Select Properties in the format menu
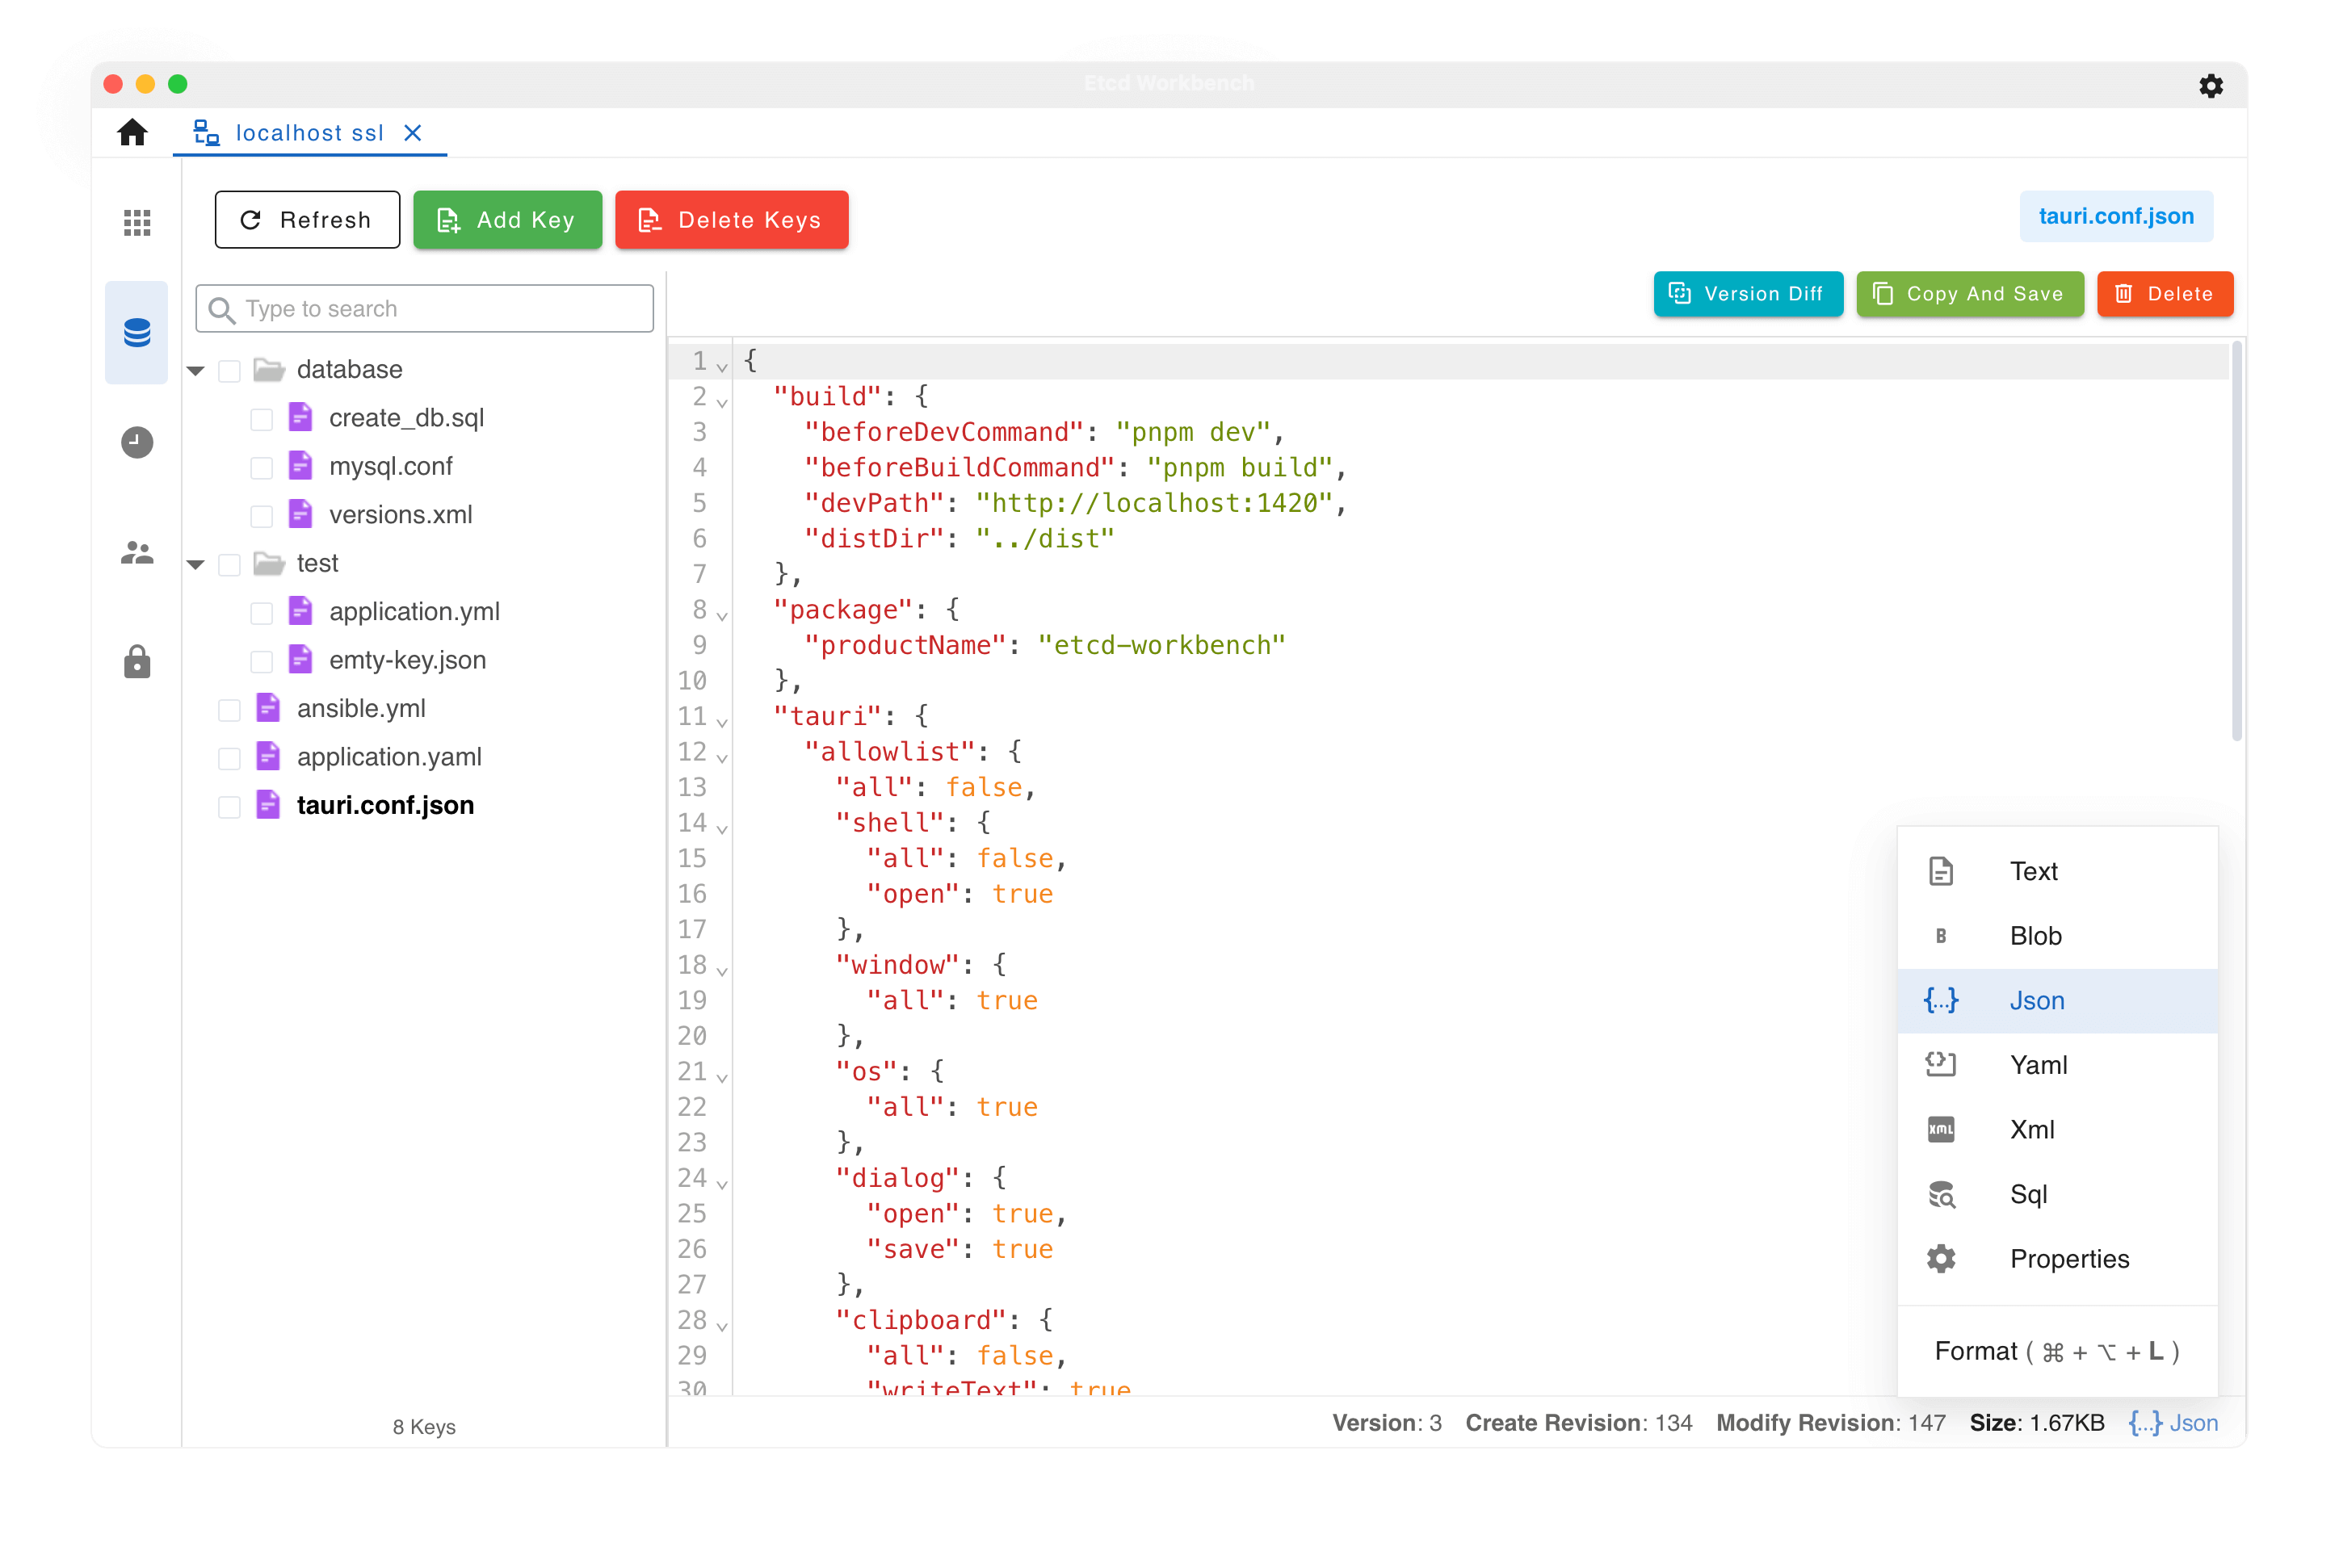This screenshot has height=1568, width=2339. point(2068,1259)
